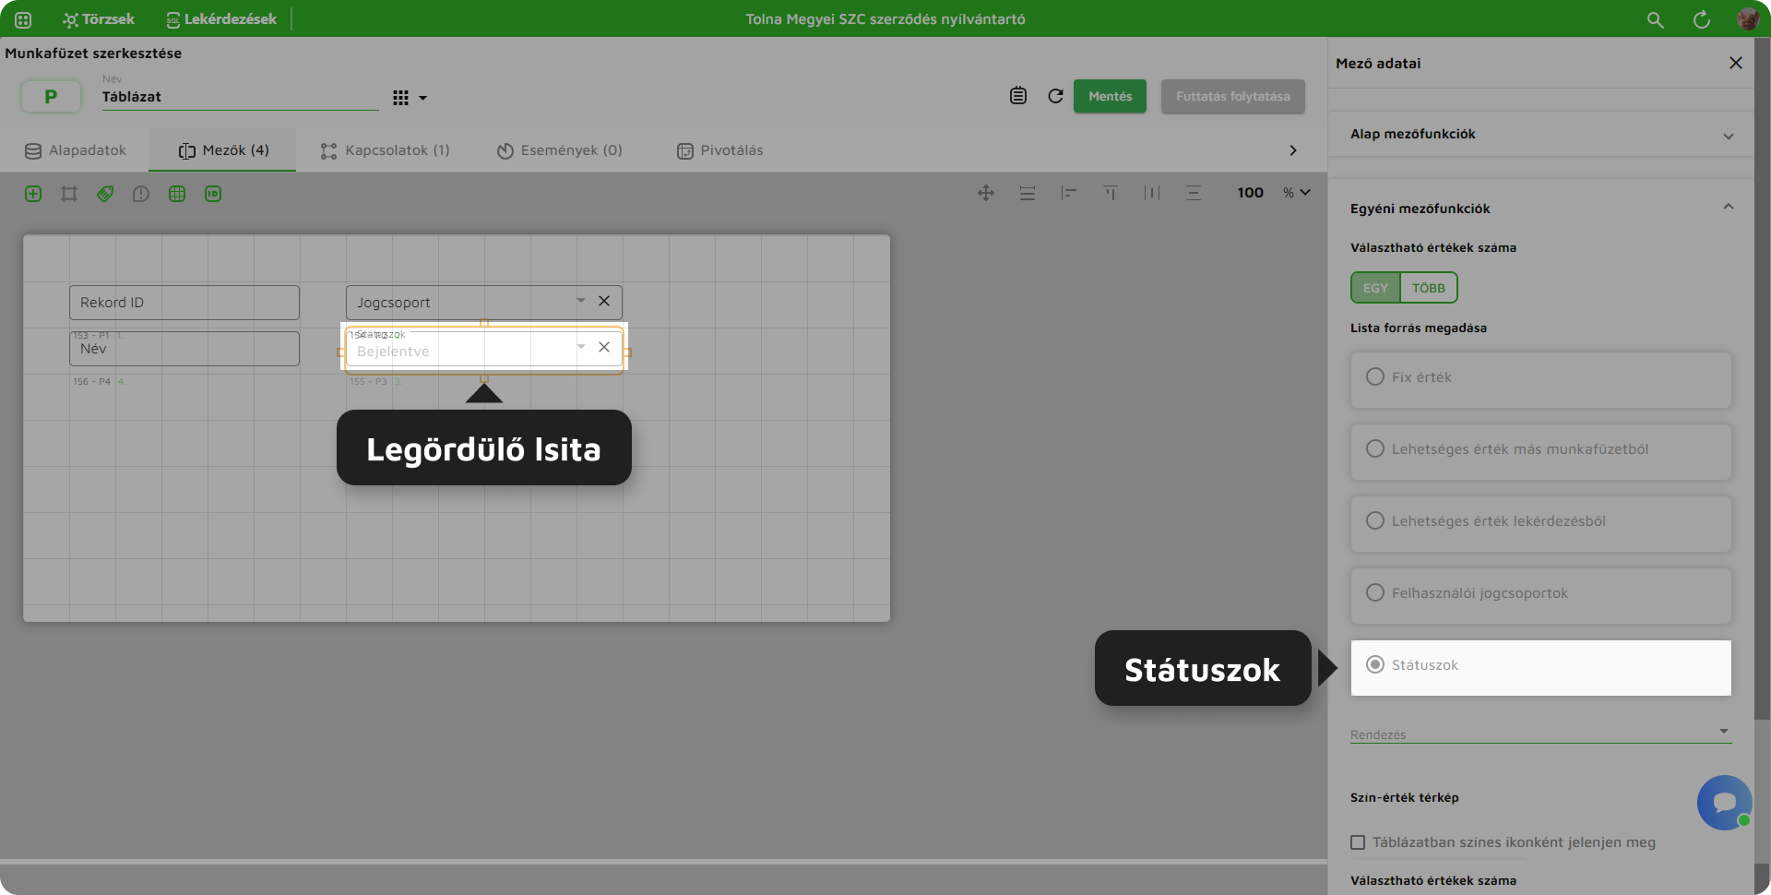Click the search magnifier icon
This screenshot has height=895, width=1771.
point(1656,19)
